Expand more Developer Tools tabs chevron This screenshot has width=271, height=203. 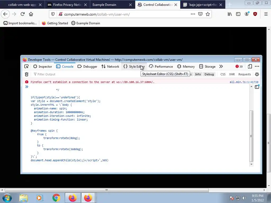tap(221, 66)
